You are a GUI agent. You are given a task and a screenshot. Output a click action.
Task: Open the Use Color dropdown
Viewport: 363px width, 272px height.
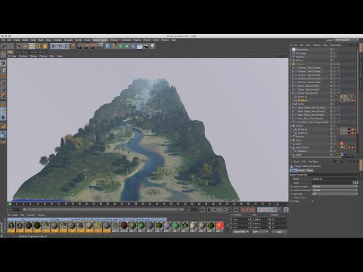tap(334, 194)
